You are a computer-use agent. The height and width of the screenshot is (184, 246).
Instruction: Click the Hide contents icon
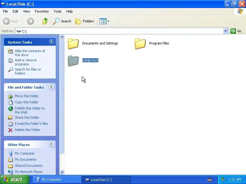[10, 51]
